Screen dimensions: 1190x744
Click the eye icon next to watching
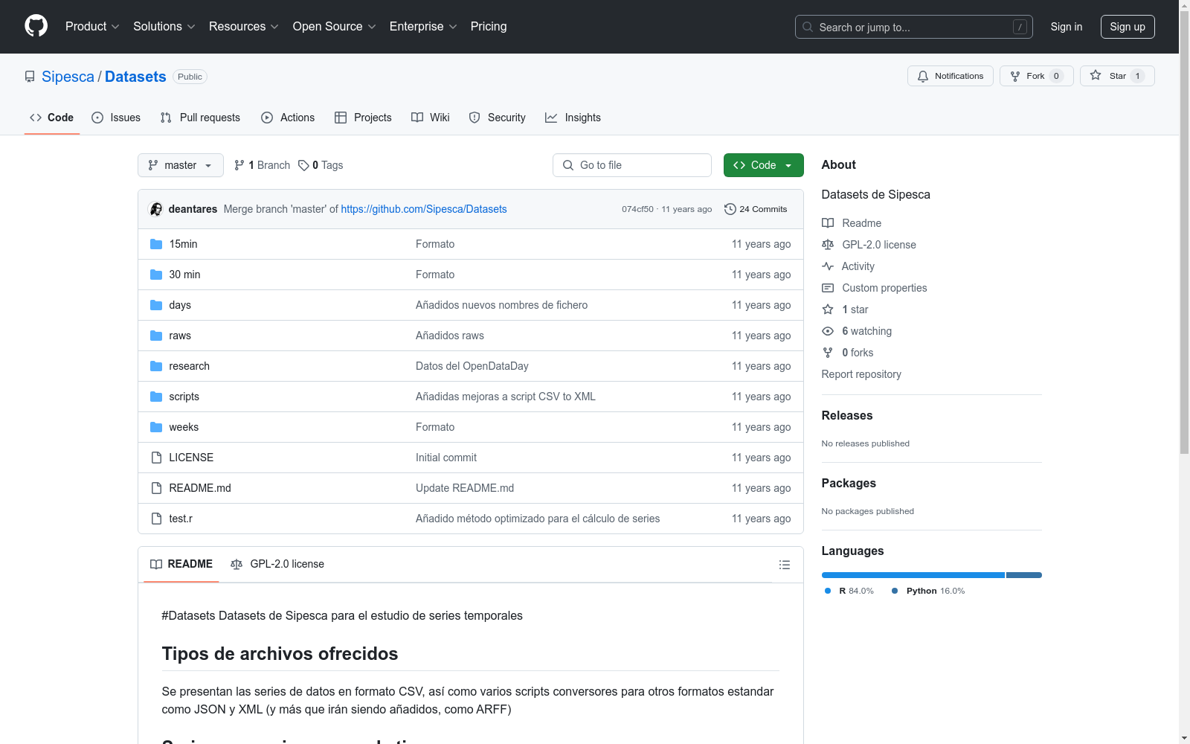tap(828, 331)
